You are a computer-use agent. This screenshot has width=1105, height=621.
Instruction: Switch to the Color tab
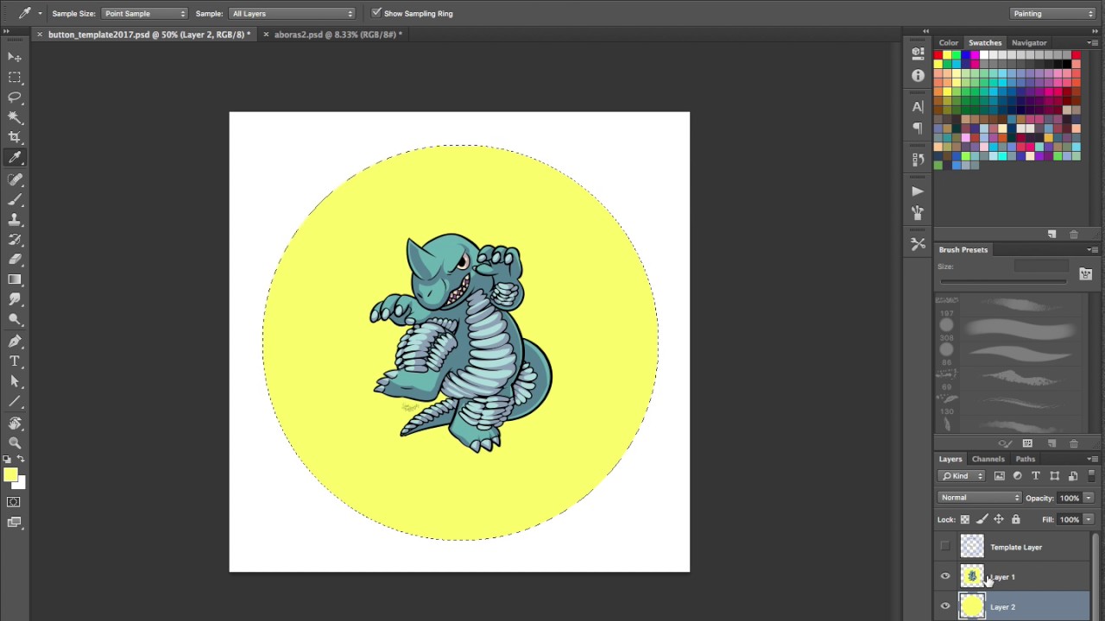point(949,42)
